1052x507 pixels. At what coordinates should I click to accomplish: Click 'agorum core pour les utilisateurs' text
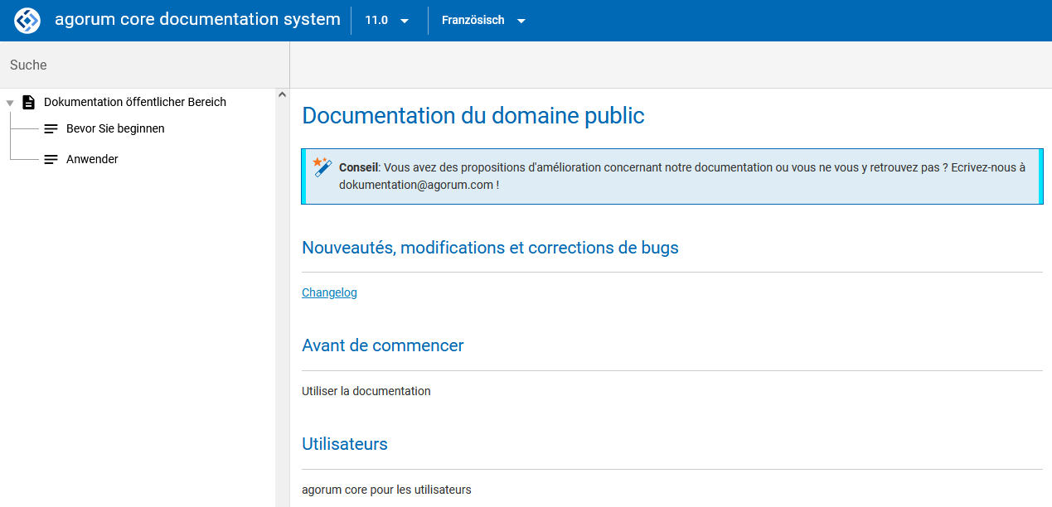386,490
